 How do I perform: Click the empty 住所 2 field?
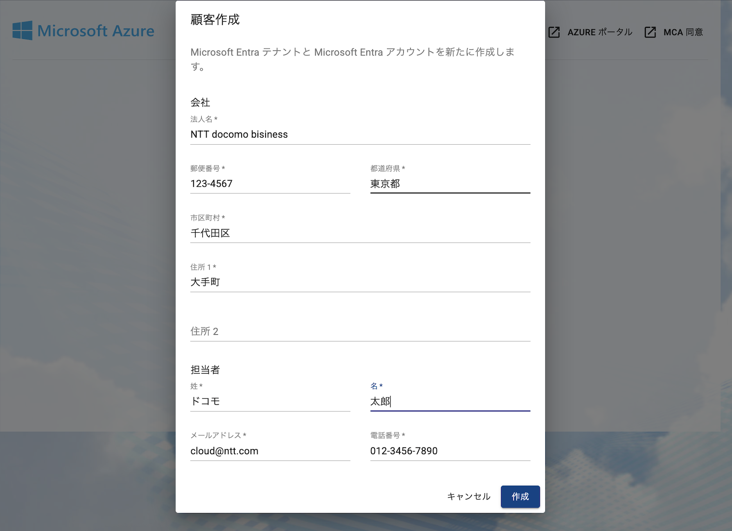(x=360, y=331)
